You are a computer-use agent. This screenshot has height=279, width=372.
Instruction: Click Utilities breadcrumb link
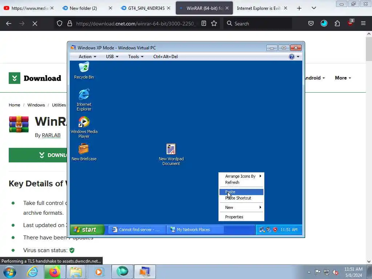[x=59, y=105]
